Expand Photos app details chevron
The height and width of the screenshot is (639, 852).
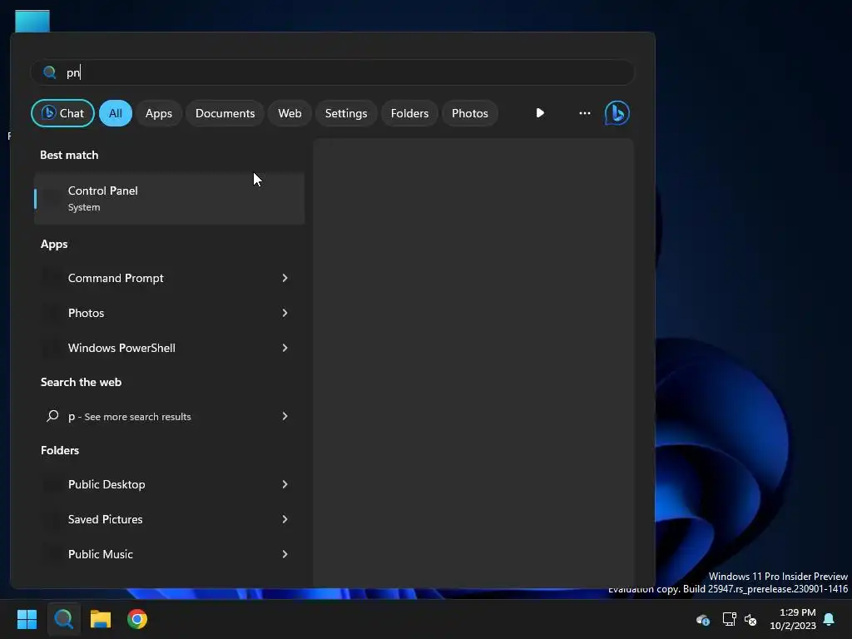pos(285,313)
